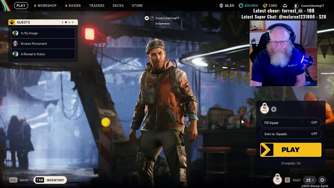Open the friends list showing 0

coord(310,180)
